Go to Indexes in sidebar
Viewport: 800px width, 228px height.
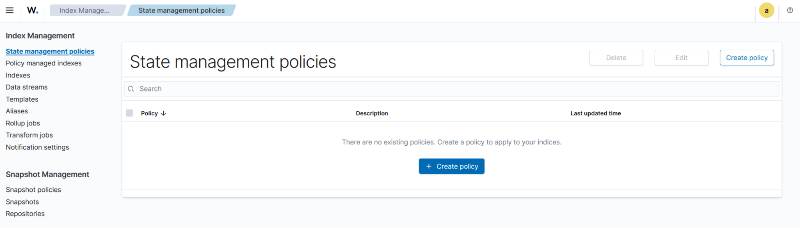click(18, 75)
